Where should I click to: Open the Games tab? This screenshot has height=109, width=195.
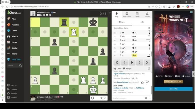pos(137,15)
